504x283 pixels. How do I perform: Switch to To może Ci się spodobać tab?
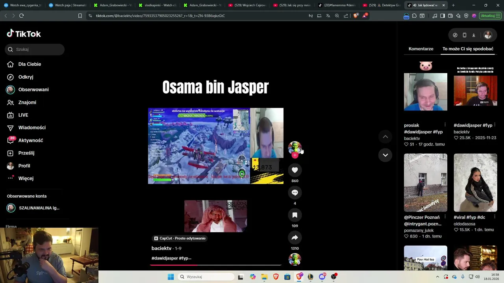tap(468, 49)
